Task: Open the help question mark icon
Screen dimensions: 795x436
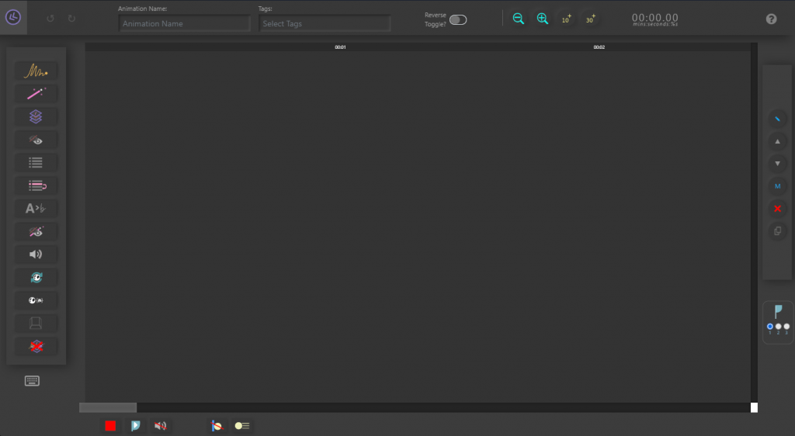Action: point(771,19)
